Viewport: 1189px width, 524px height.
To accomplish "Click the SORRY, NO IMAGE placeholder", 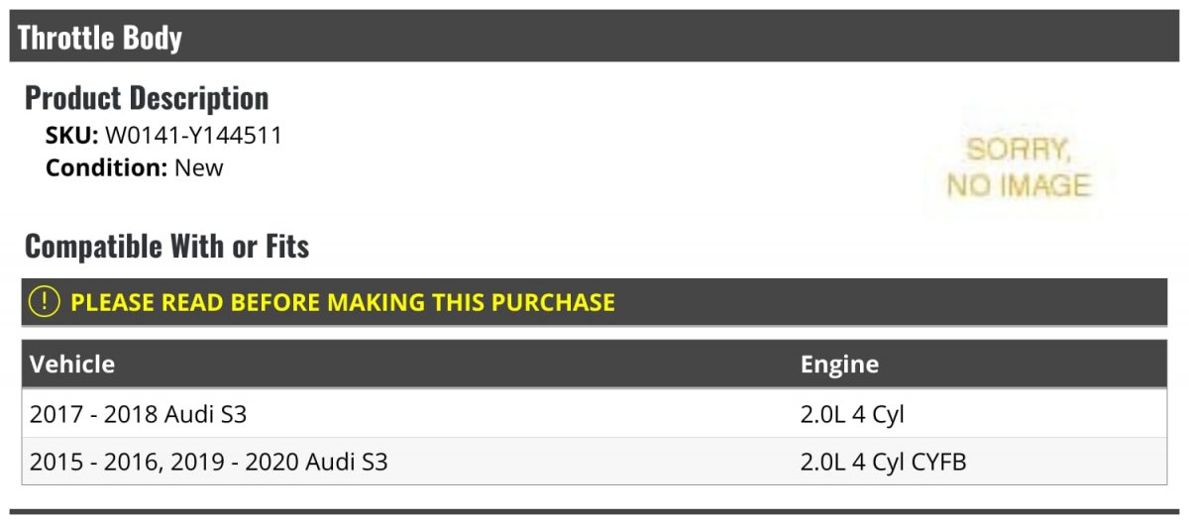I will 1019,167.
